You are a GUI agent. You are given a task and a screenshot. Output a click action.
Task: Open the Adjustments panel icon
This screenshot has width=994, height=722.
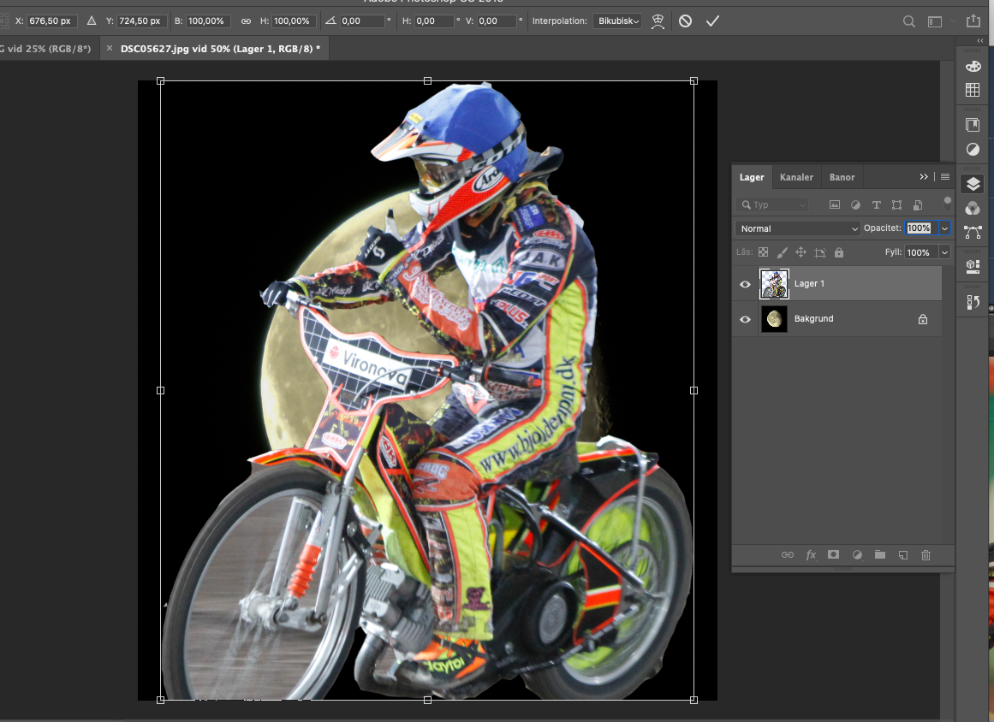click(x=973, y=150)
